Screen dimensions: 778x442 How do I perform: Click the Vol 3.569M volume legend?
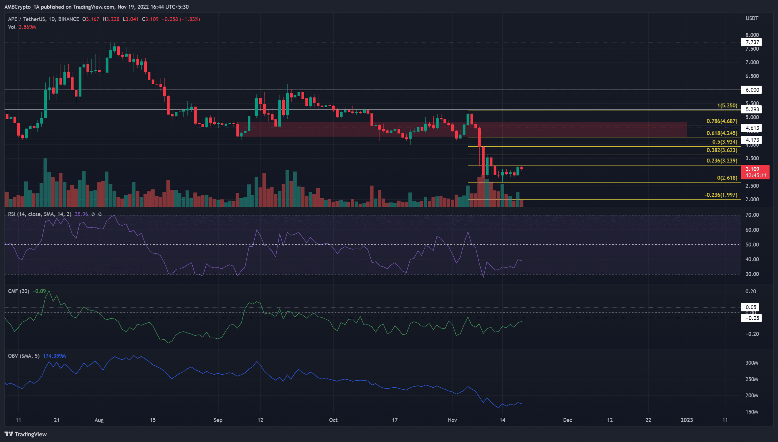click(x=22, y=27)
